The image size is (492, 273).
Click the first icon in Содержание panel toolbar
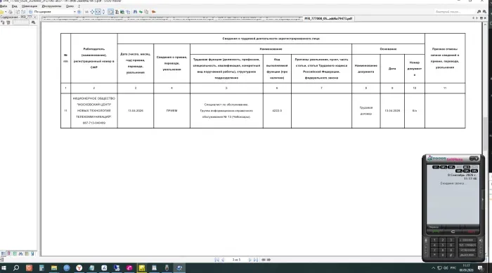[x=3, y=22]
